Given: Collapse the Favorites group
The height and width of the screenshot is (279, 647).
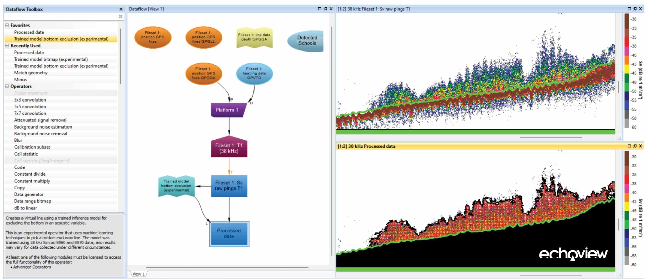Looking at the screenshot, I should (x=7, y=26).
